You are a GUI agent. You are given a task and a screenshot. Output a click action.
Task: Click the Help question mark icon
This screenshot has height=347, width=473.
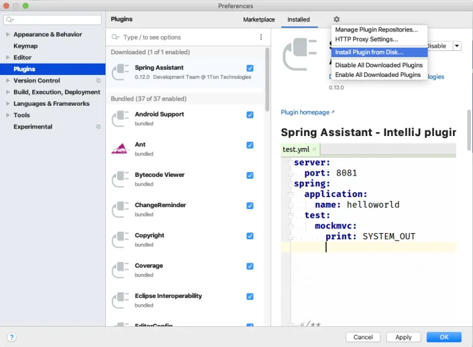[x=11, y=337]
